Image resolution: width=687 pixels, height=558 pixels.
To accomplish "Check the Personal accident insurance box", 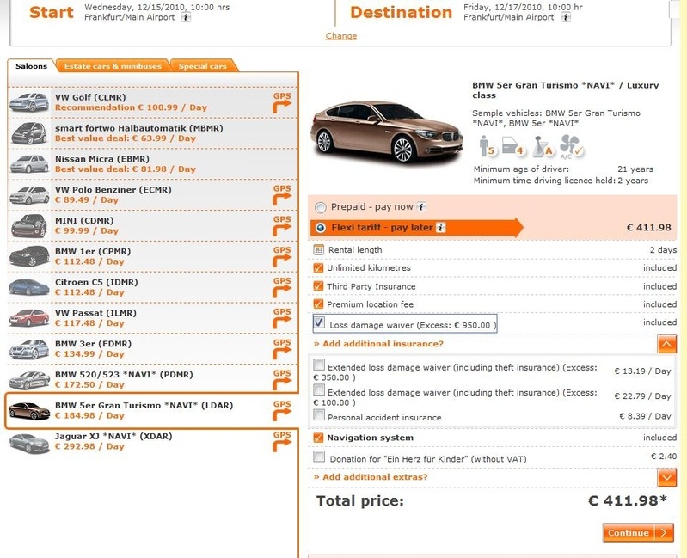I will click(x=320, y=416).
